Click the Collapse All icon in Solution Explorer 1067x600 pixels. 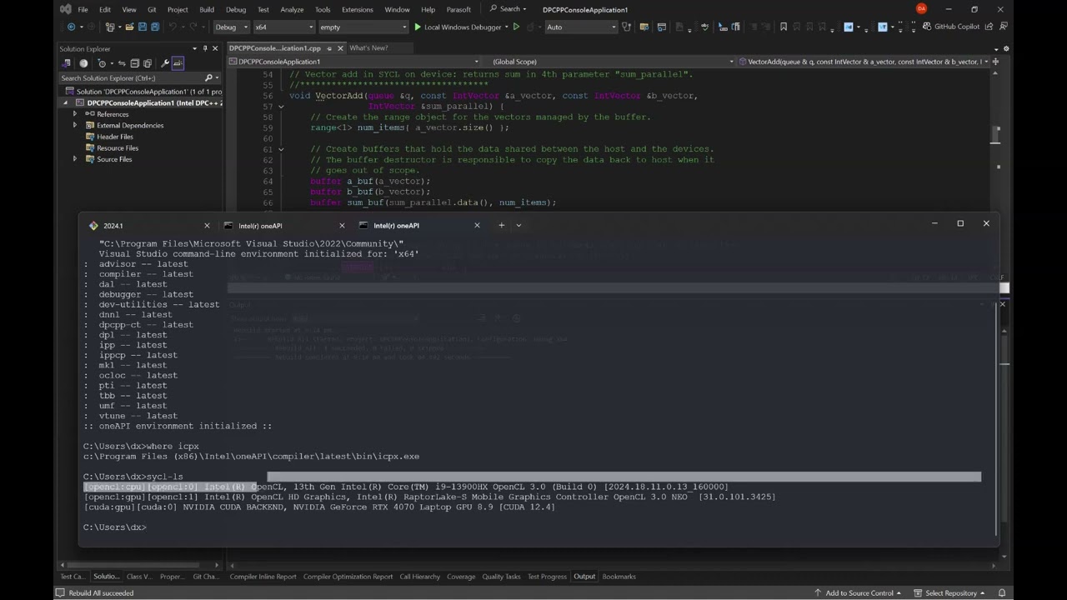pyautogui.click(x=134, y=63)
